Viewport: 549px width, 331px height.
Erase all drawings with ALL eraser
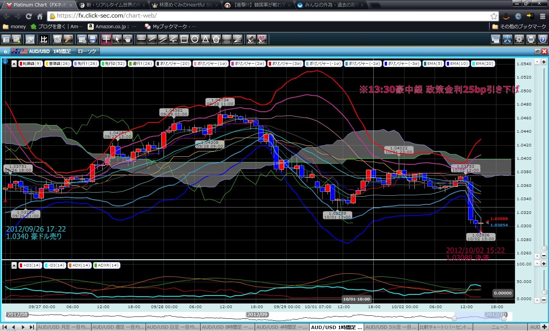tap(262, 39)
